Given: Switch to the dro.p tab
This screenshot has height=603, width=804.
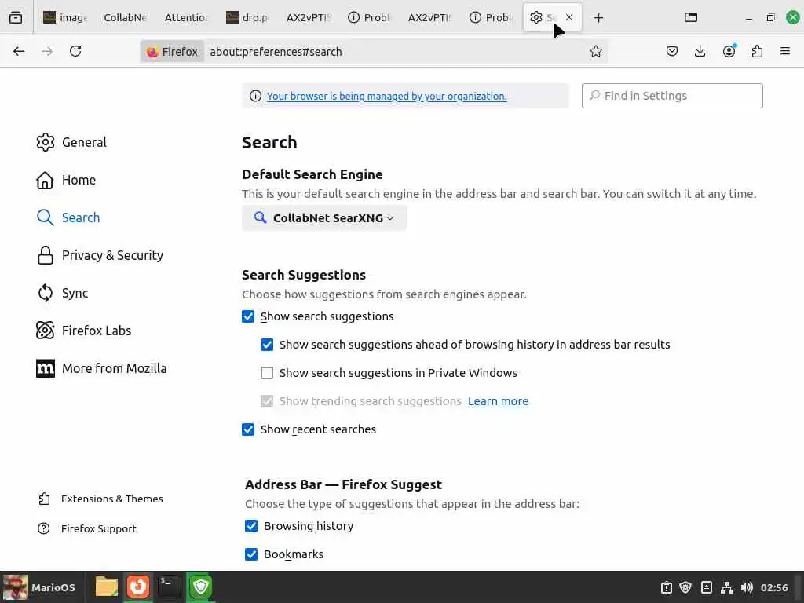Looking at the screenshot, I should coord(248,18).
